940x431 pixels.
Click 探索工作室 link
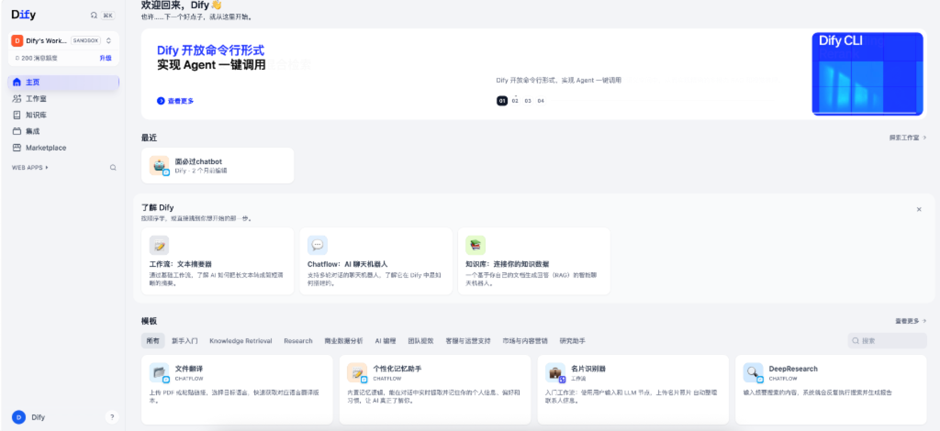tap(907, 138)
